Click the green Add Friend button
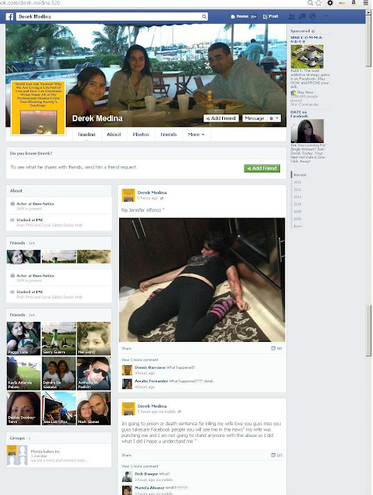Screen dimensions: 373x495 262,169
